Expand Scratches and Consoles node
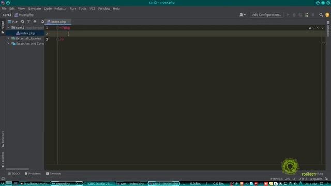The height and width of the screenshot is (186, 331). tap(8, 43)
